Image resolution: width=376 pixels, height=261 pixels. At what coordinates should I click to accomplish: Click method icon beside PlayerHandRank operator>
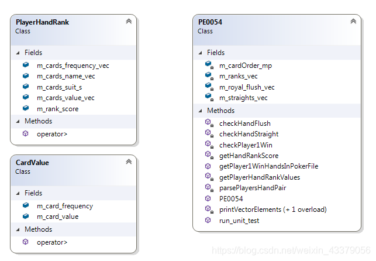tap(25, 133)
